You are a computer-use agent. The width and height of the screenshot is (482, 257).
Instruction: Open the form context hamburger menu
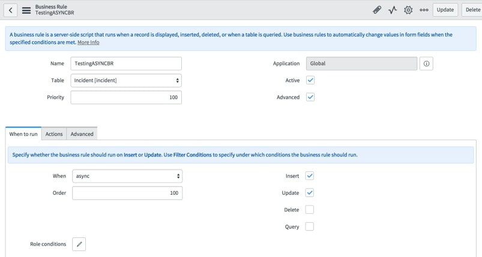click(26, 10)
